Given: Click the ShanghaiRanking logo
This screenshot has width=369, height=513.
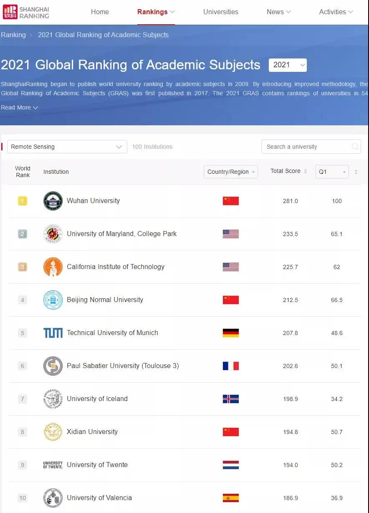Looking at the screenshot, I should 26,12.
